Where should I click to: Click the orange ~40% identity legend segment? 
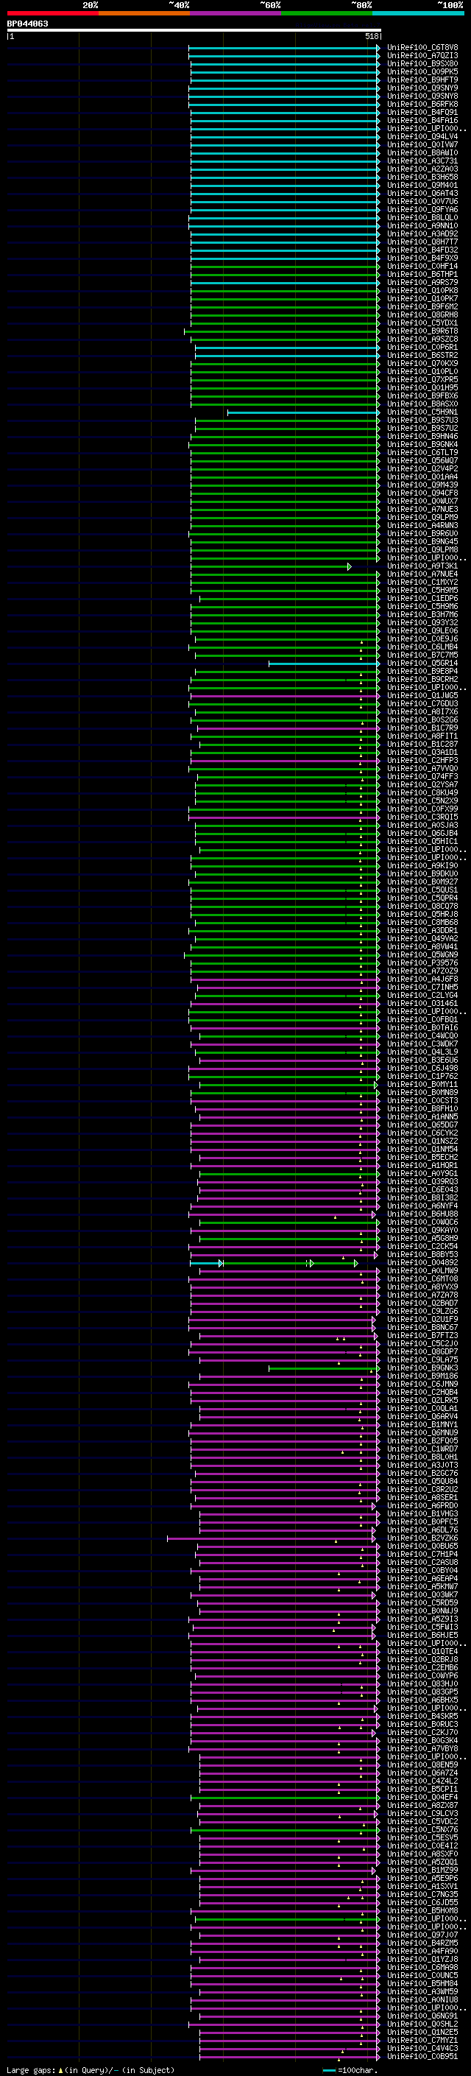[144, 13]
